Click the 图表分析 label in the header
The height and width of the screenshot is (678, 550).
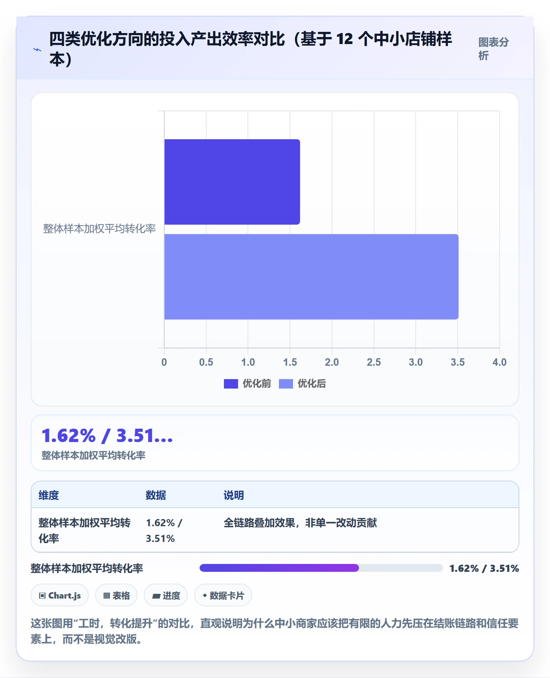tap(493, 49)
